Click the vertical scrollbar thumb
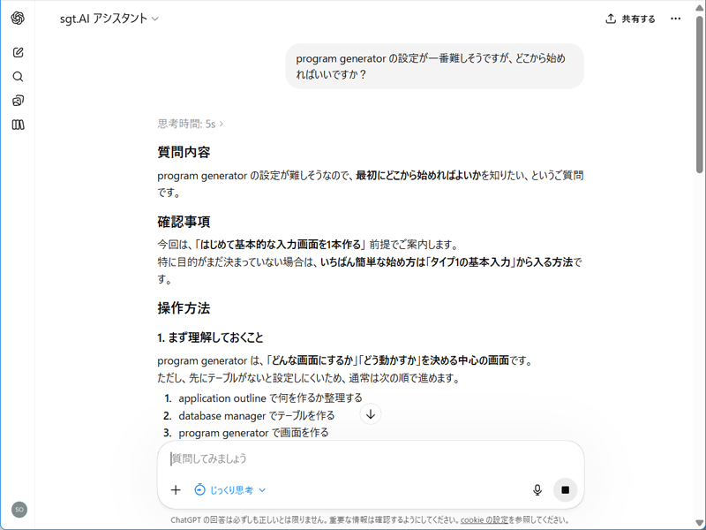 click(699, 93)
